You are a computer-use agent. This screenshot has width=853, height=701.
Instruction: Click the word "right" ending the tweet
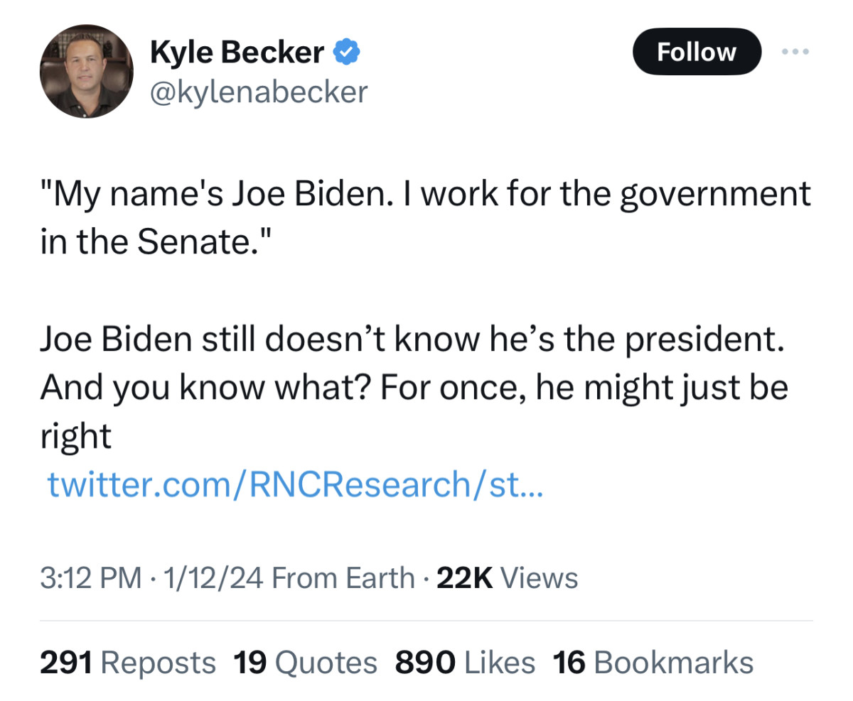point(76,438)
